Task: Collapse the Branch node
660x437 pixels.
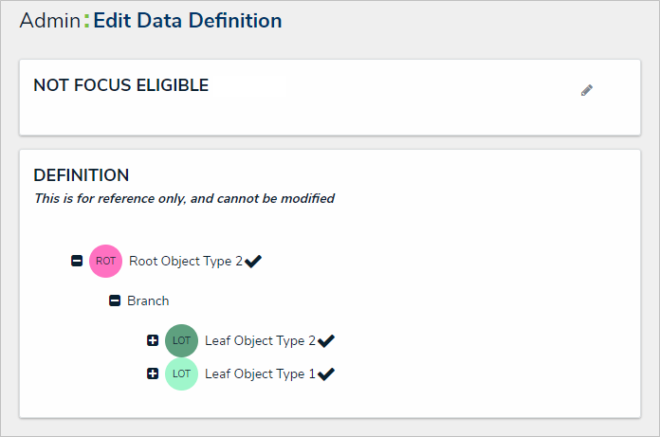Action: pos(115,300)
